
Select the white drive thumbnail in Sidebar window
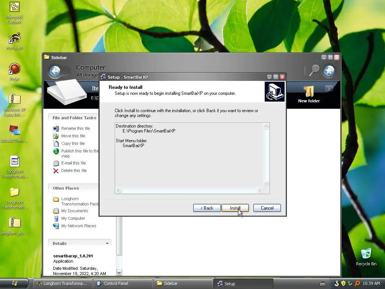coord(67,92)
